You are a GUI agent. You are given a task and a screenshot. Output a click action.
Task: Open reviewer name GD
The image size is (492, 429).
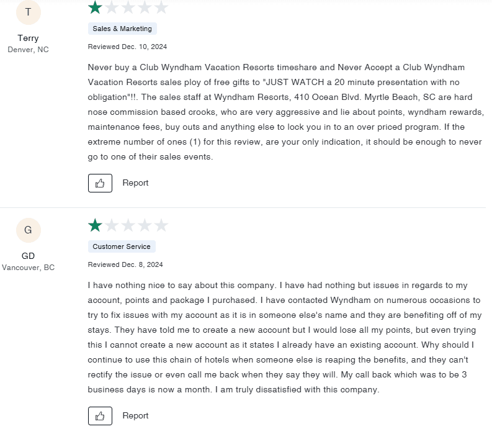tap(28, 256)
